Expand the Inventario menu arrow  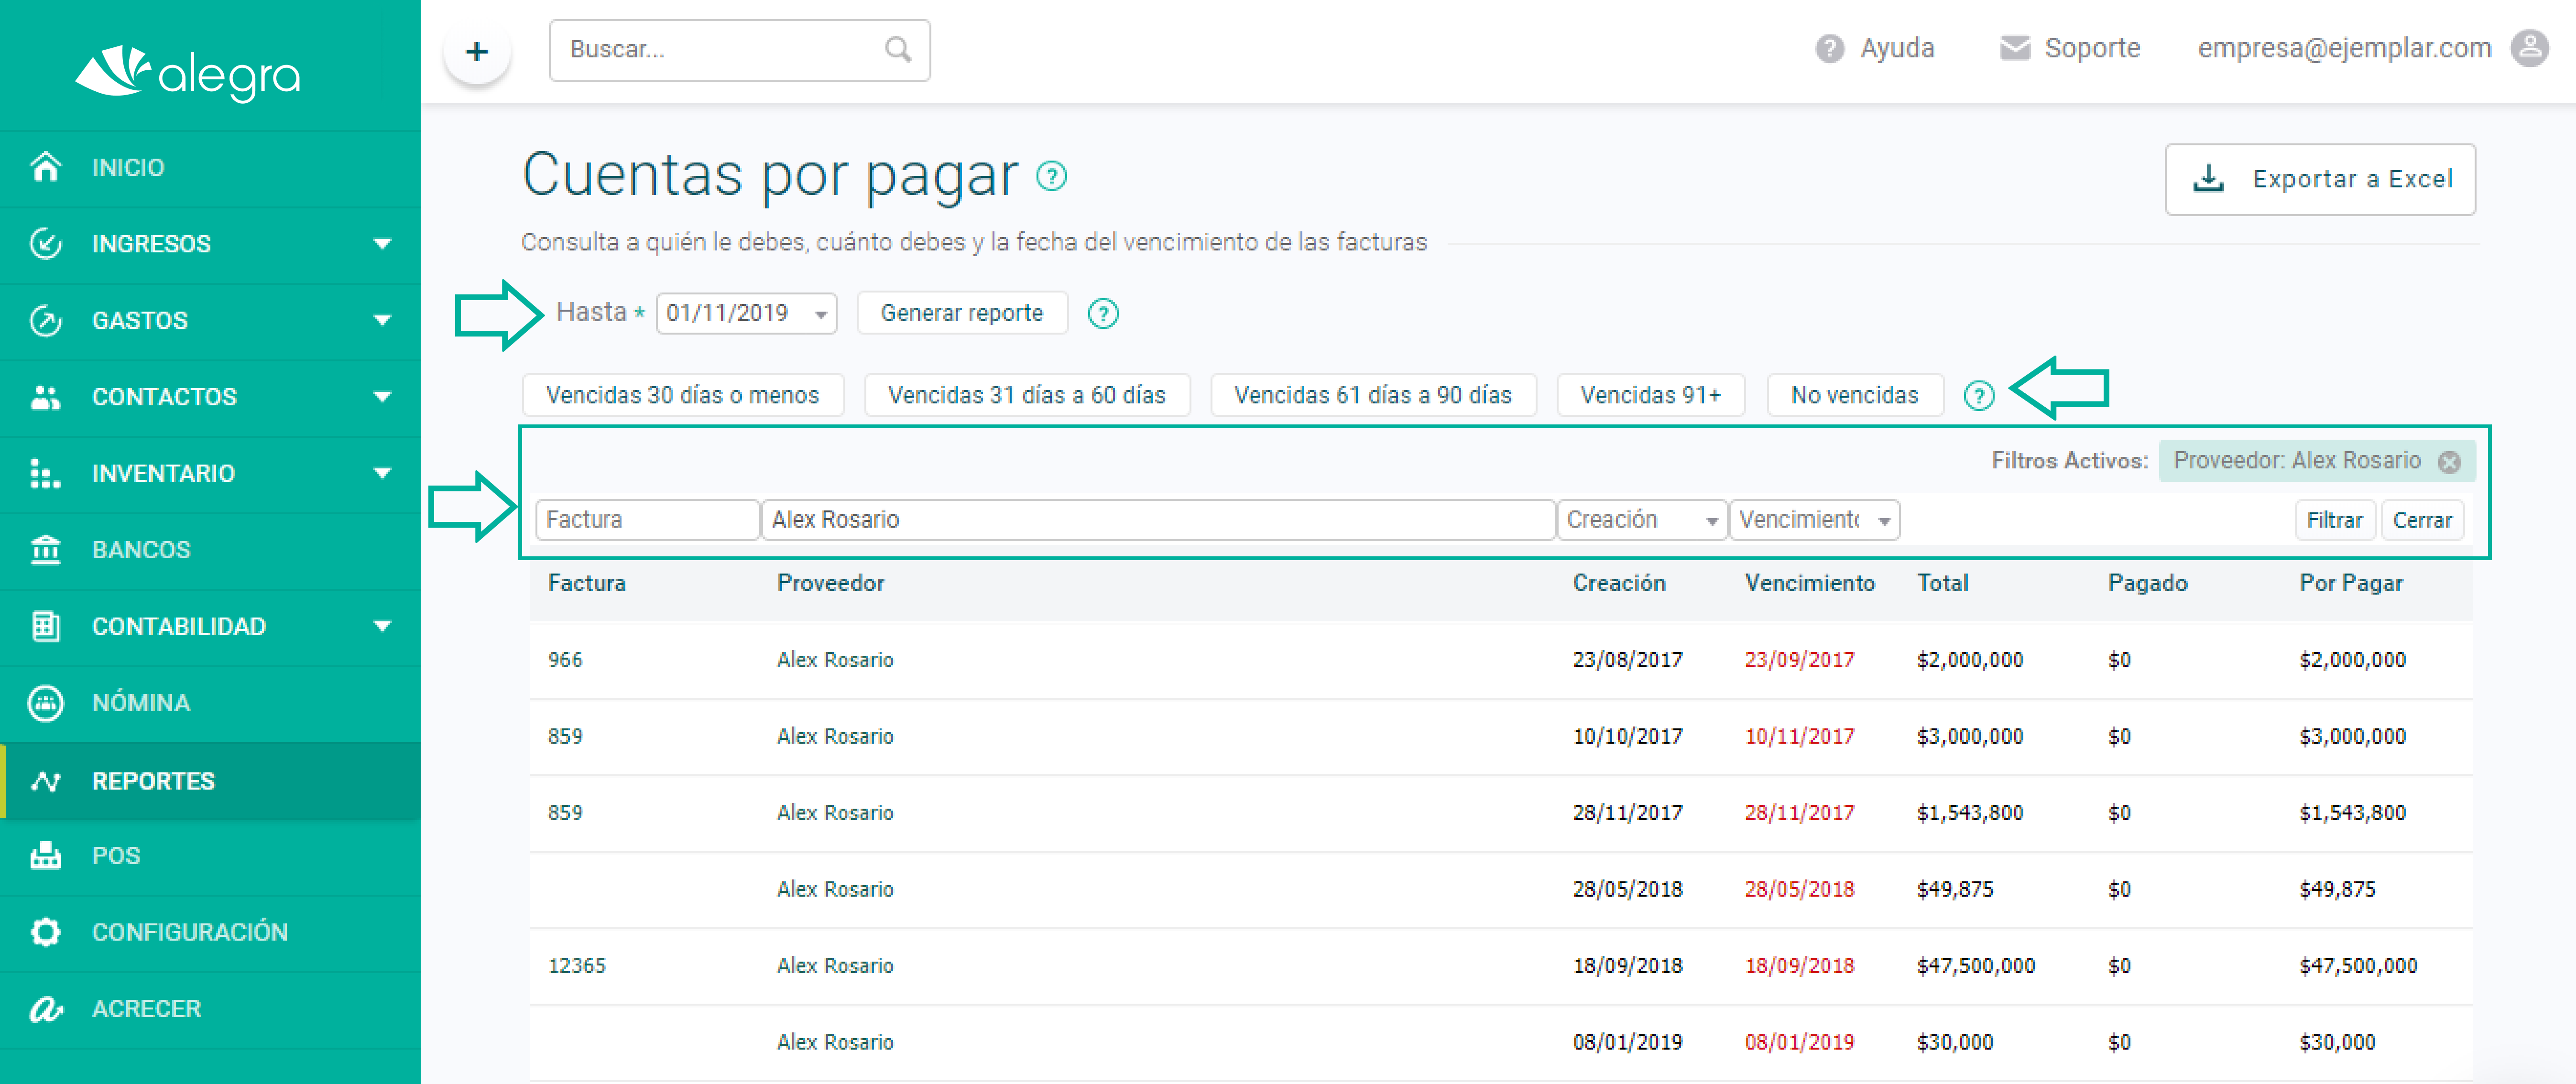click(x=382, y=473)
